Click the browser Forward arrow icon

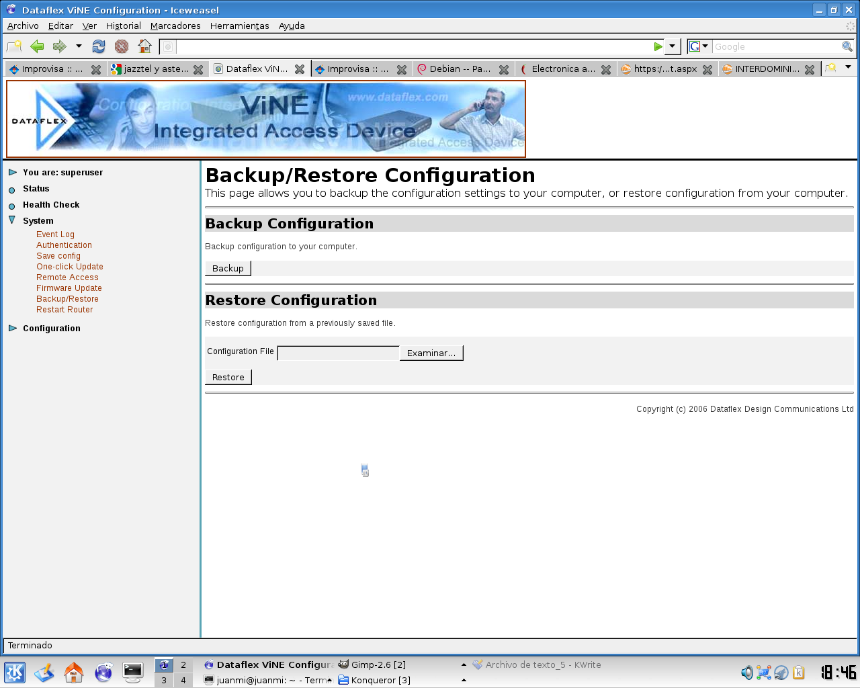coord(60,46)
